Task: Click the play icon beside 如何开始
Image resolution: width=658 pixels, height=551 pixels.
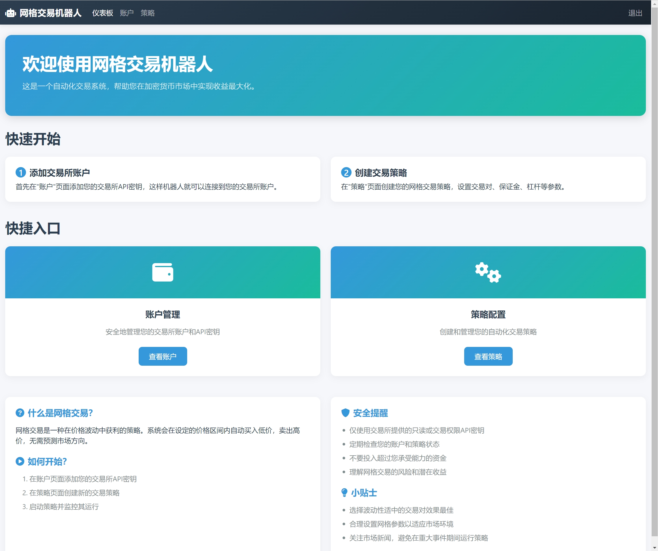Action: point(20,461)
